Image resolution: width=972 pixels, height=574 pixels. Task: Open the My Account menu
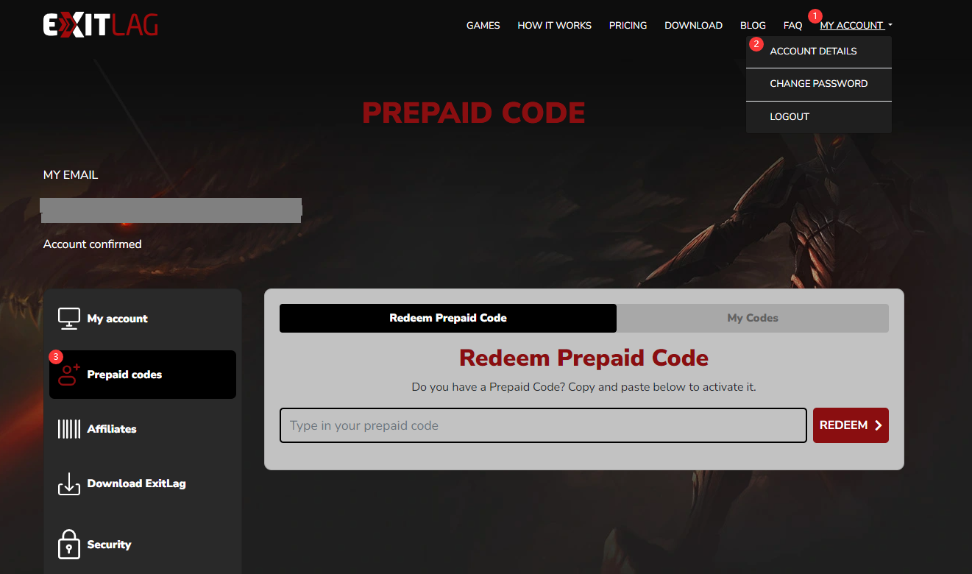(x=851, y=25)
